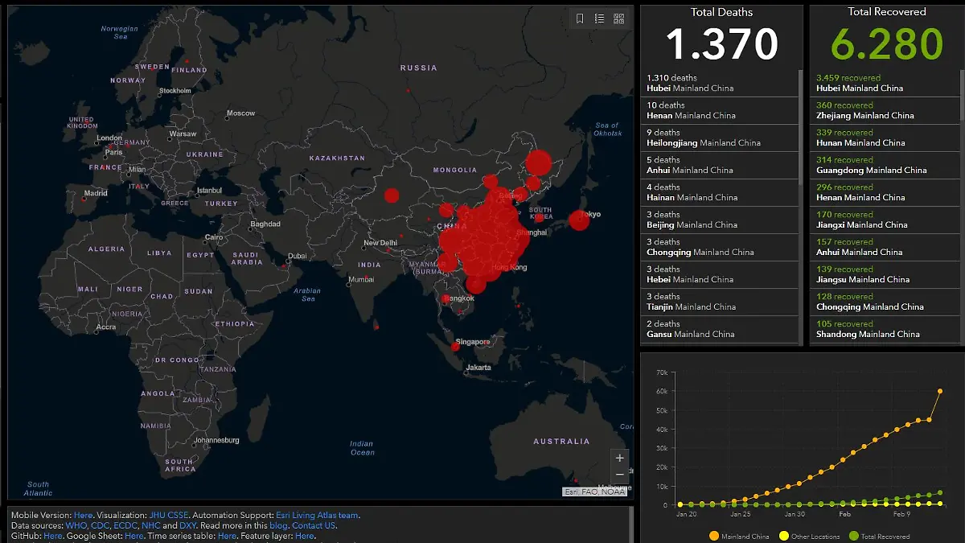Select the '339 recovered Hunan' row
This screenshot has width=965, height=543.
click(885, 138)
